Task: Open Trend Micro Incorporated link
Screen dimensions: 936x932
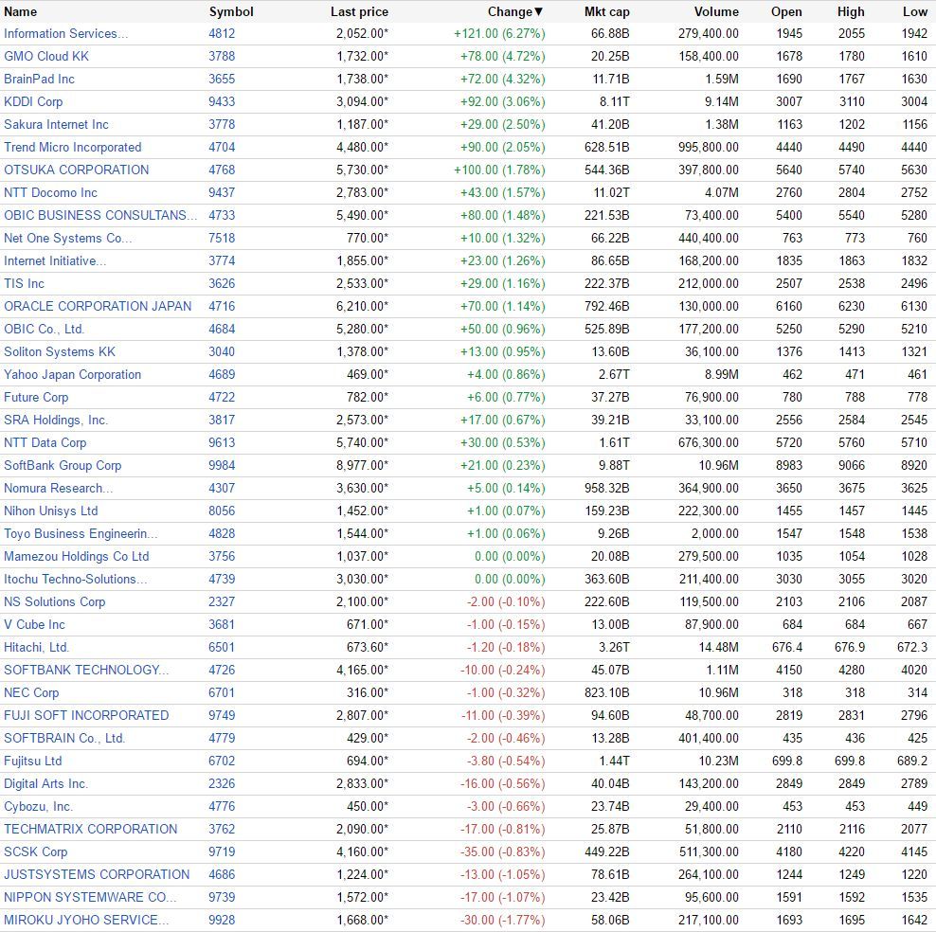Action: (x=72, y=148)
